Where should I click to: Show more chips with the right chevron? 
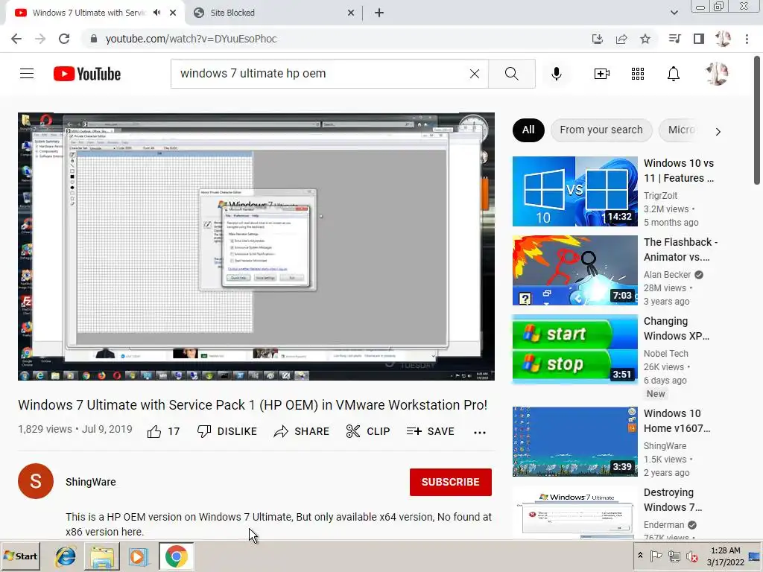[718, 131]
